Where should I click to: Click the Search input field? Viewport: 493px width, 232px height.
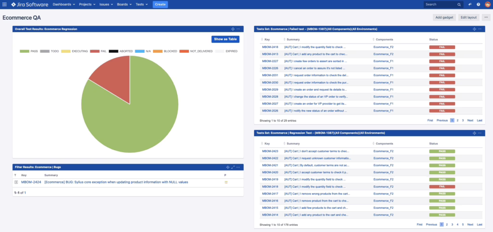pos(443,4)
